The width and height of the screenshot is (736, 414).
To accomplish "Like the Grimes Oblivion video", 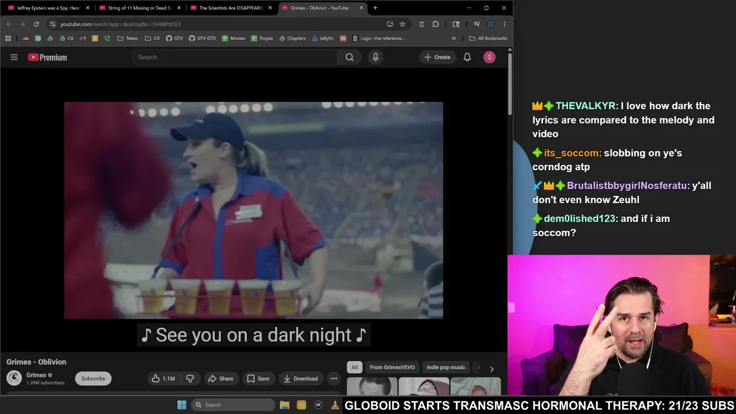I will 163,378.
